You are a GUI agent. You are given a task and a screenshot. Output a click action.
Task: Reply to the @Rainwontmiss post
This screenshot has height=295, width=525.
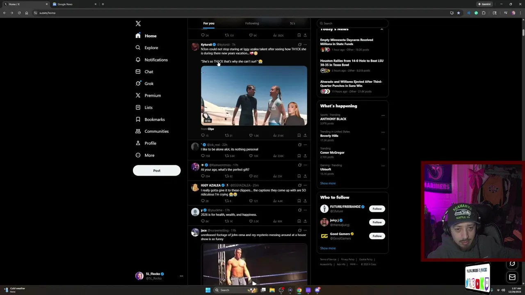tap(203, 176)
